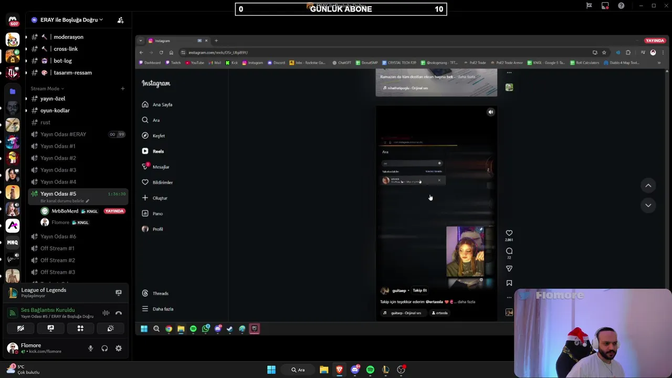Open the ertassla tagged user chip
This screenshot has height=378, width=672.
pos(439,313)
